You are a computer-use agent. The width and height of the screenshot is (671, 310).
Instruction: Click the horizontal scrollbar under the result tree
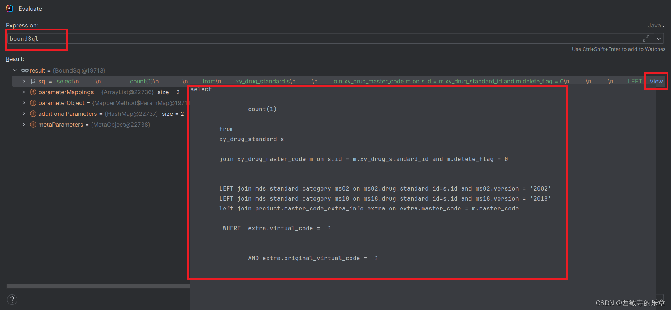point(98,286)
